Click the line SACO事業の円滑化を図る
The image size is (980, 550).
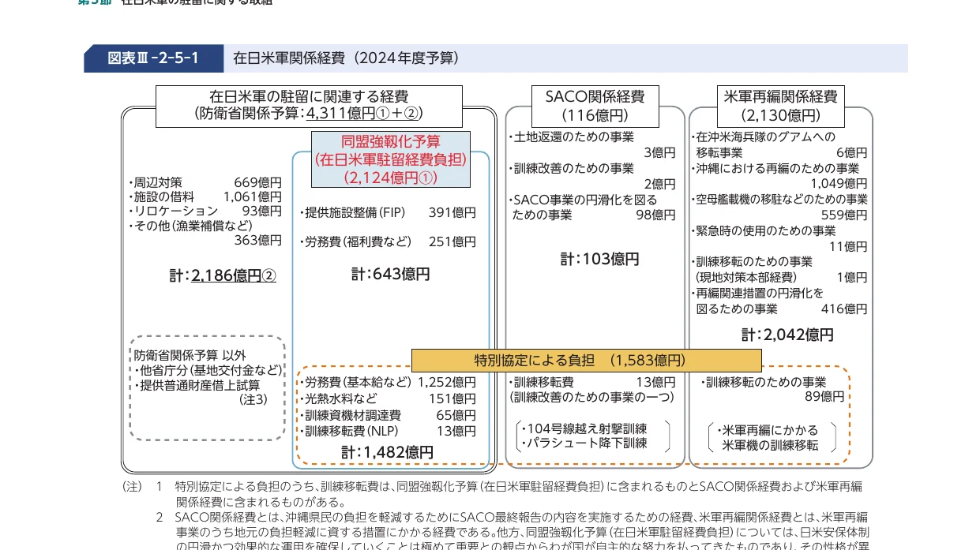pyautogui.click(x=583, y=200)
